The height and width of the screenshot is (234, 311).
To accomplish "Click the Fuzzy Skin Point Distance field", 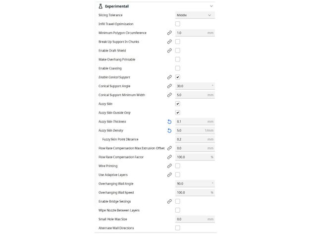I will click(195, 139).
